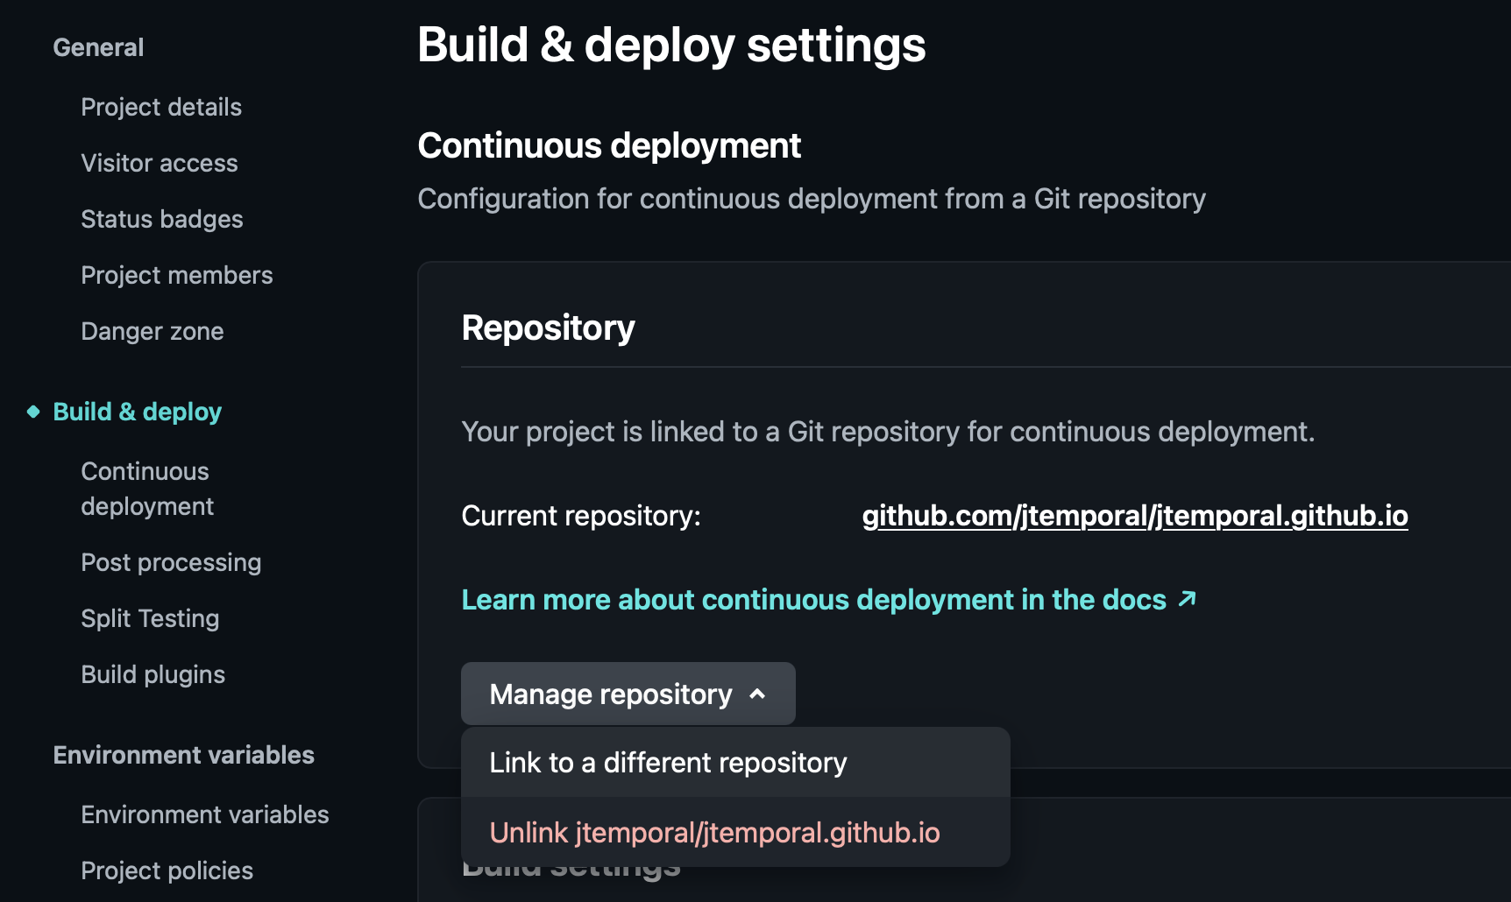Go to Visitor access settings
1511x902 pixels.
click(160, 163)
